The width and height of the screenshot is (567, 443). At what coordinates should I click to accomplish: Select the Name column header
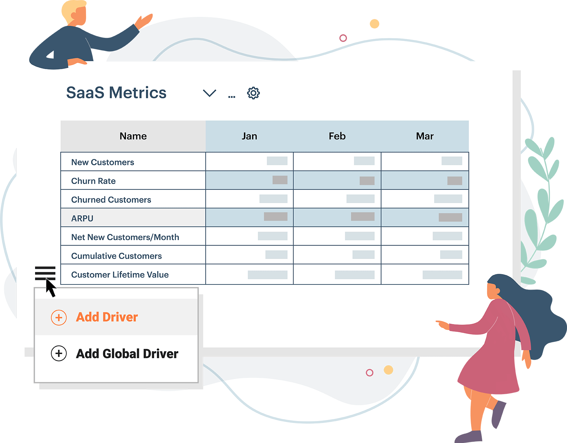click(x=133, y=136)
